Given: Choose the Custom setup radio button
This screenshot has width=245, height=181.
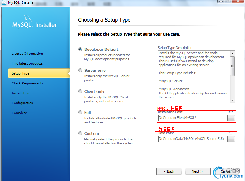Looking at the screenshot, I should [x=80, y=133].
